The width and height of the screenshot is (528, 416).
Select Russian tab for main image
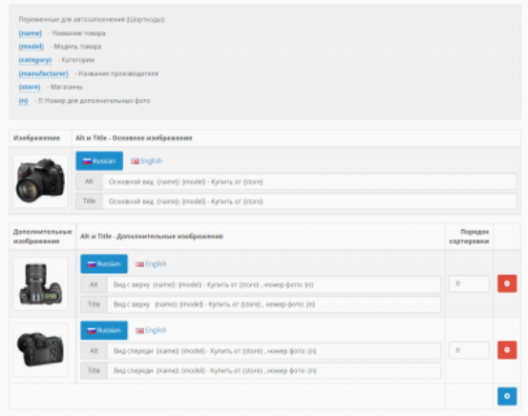99,161
